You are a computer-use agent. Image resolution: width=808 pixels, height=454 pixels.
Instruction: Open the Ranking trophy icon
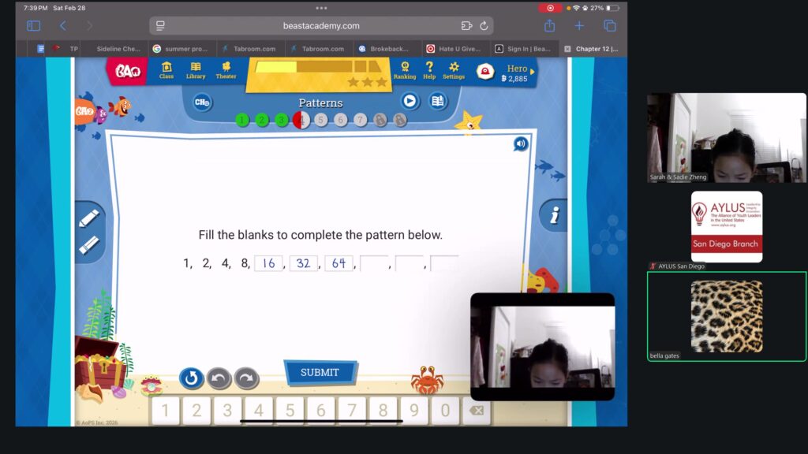(x=405, y=70)
